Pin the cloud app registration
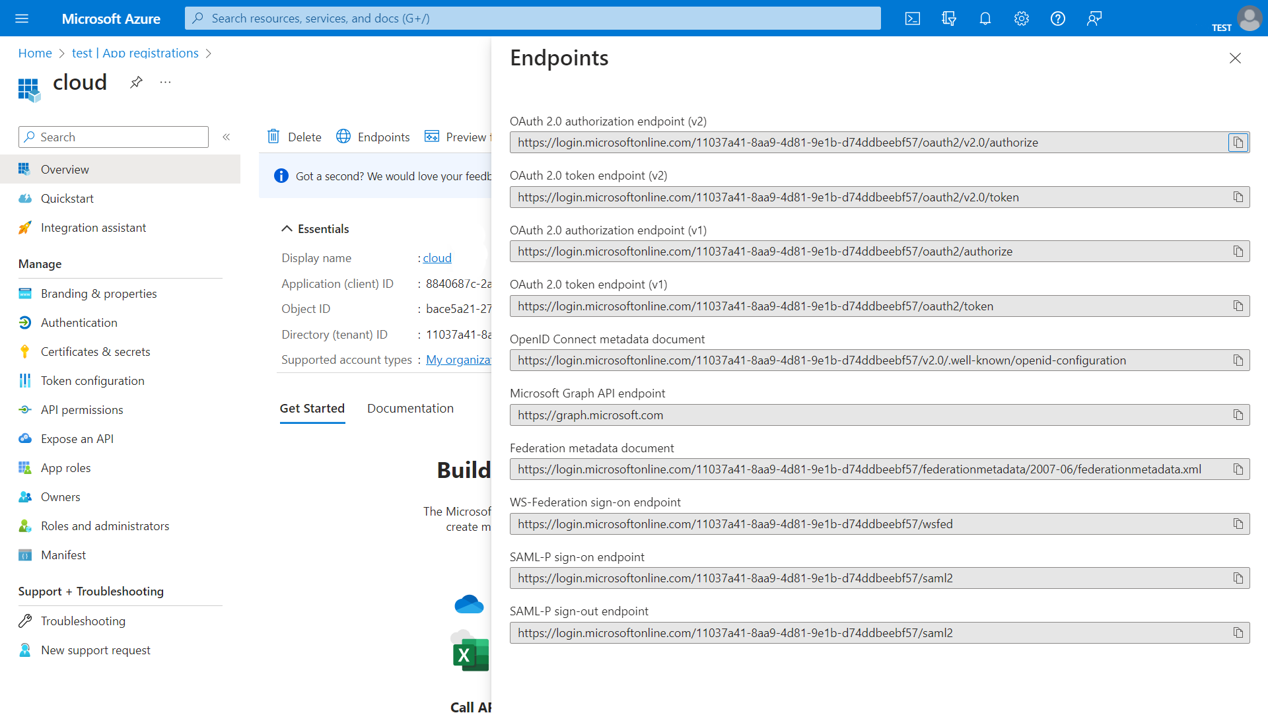1268x713 pixels. click(x=136, y=83)
